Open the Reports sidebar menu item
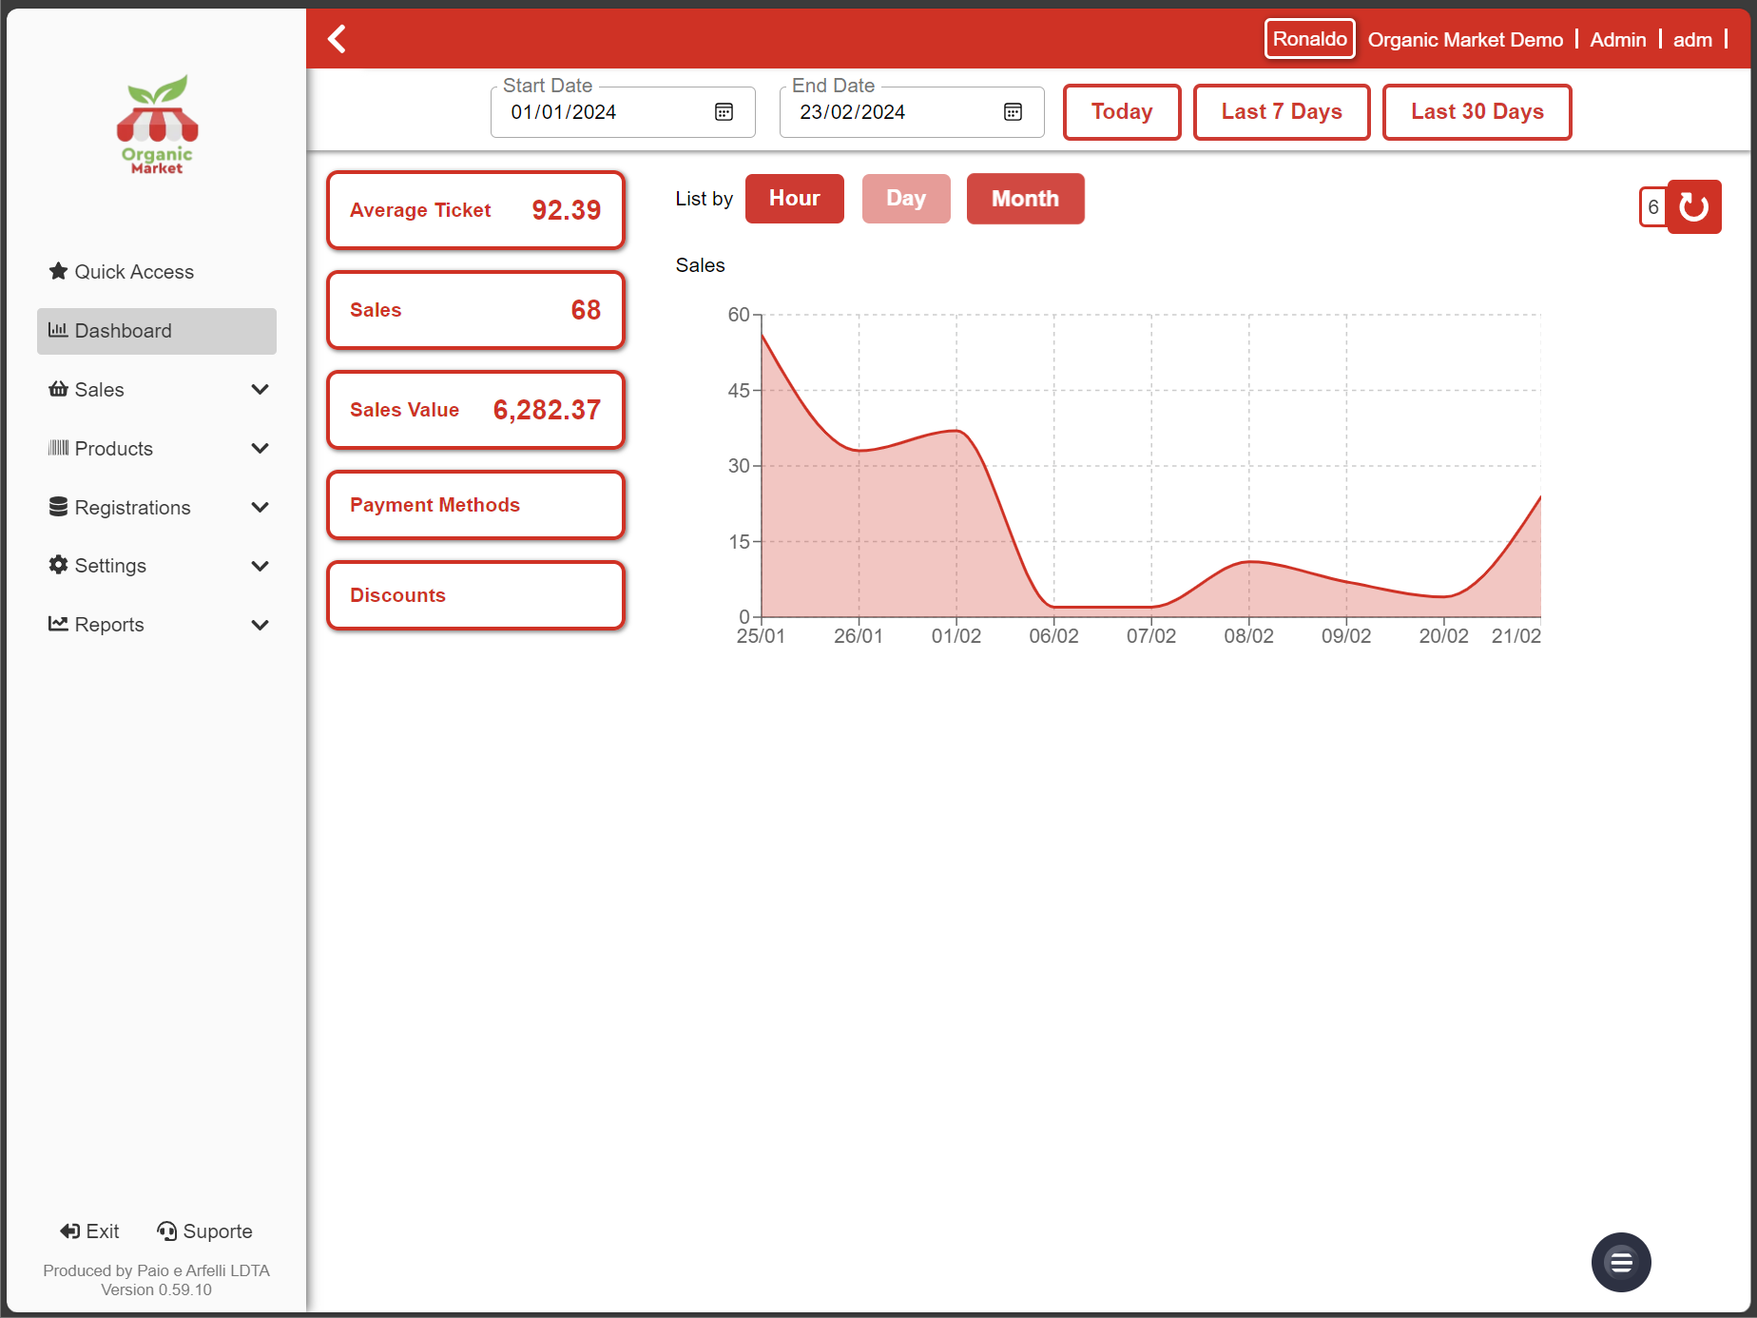 tap(157, 625)
